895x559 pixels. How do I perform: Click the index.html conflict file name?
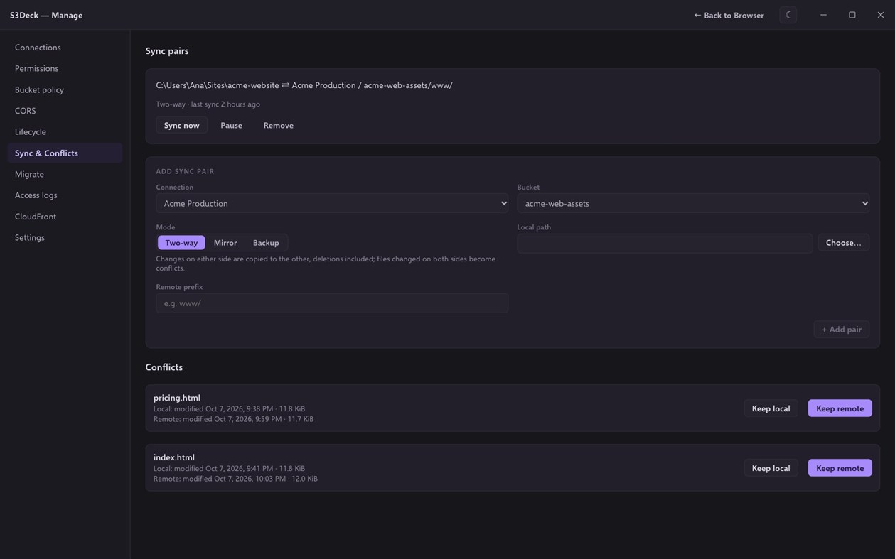(174, 457)
